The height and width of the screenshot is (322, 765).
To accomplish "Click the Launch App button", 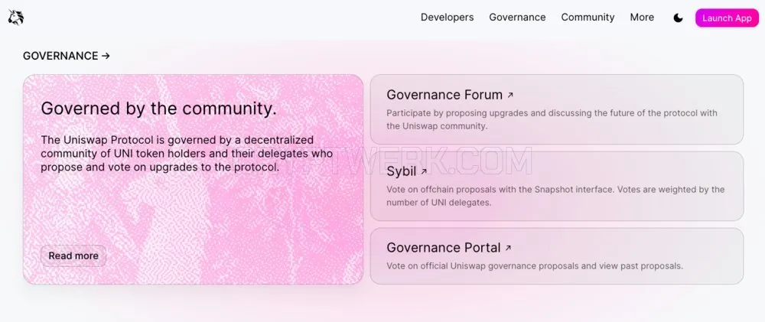I will coord(727,18).
